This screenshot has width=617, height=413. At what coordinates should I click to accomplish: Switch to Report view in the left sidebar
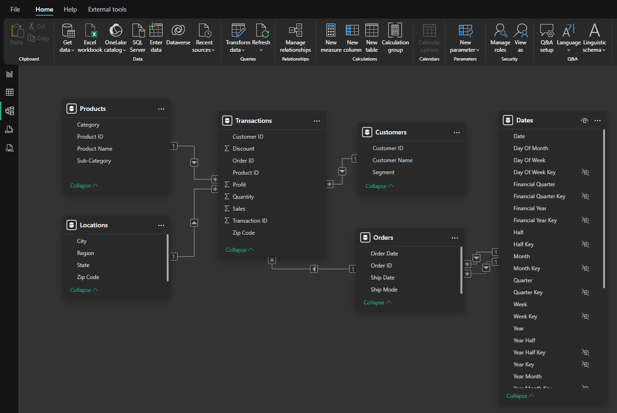[9, 73]
